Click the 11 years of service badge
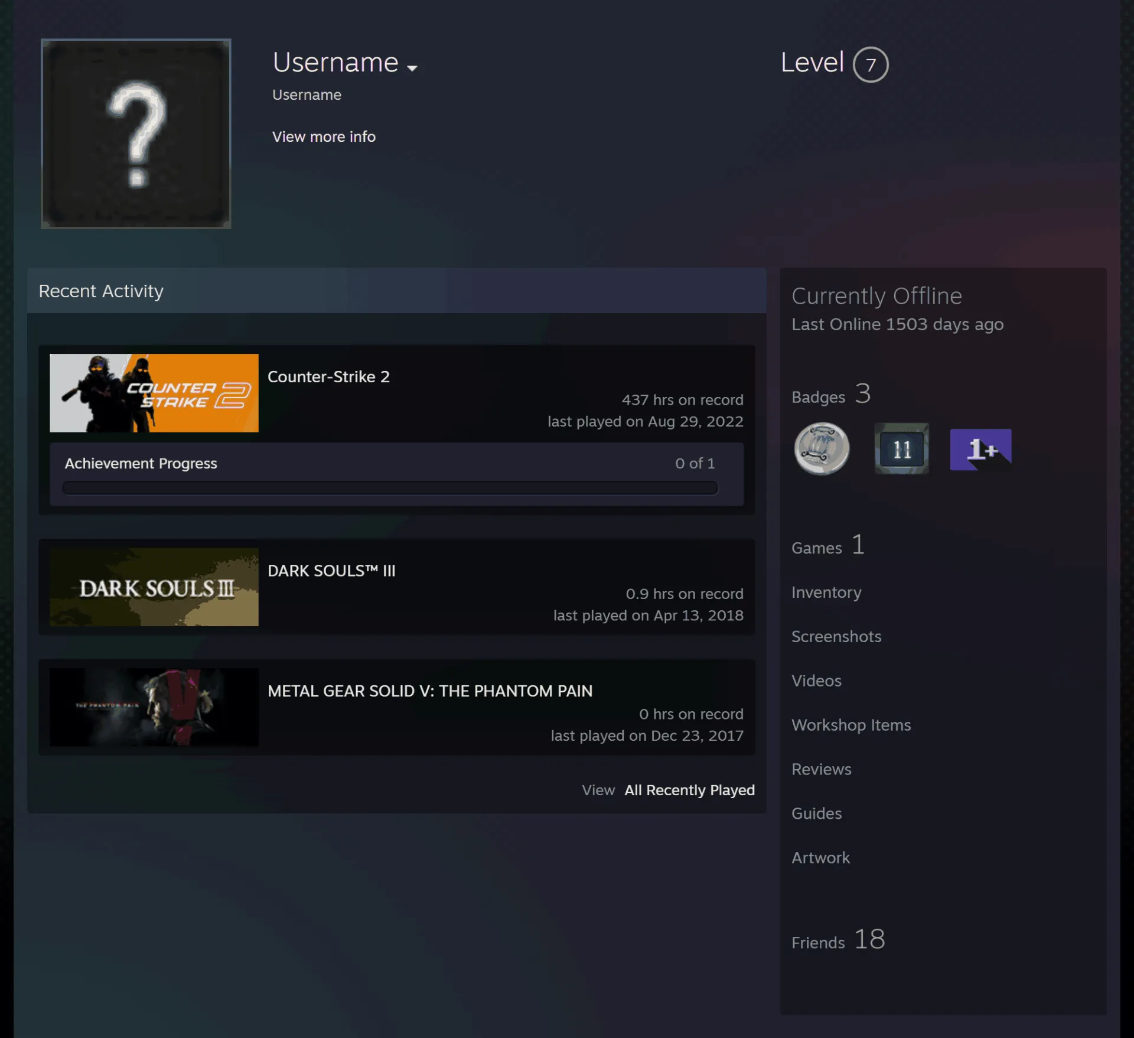 point(901,449)
